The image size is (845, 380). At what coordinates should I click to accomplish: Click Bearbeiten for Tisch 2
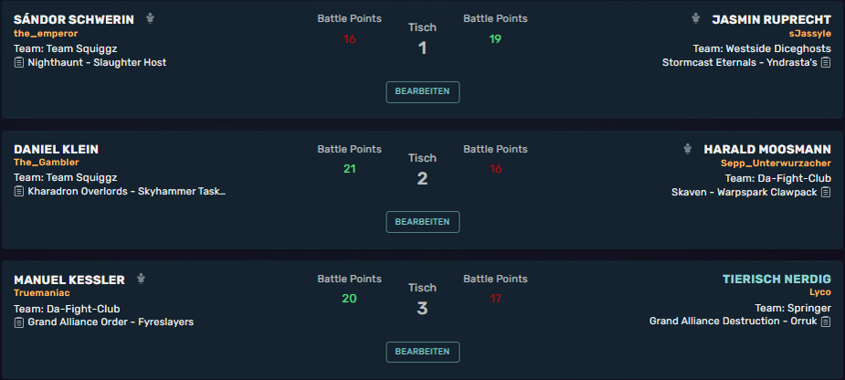[x=422, y=222]
